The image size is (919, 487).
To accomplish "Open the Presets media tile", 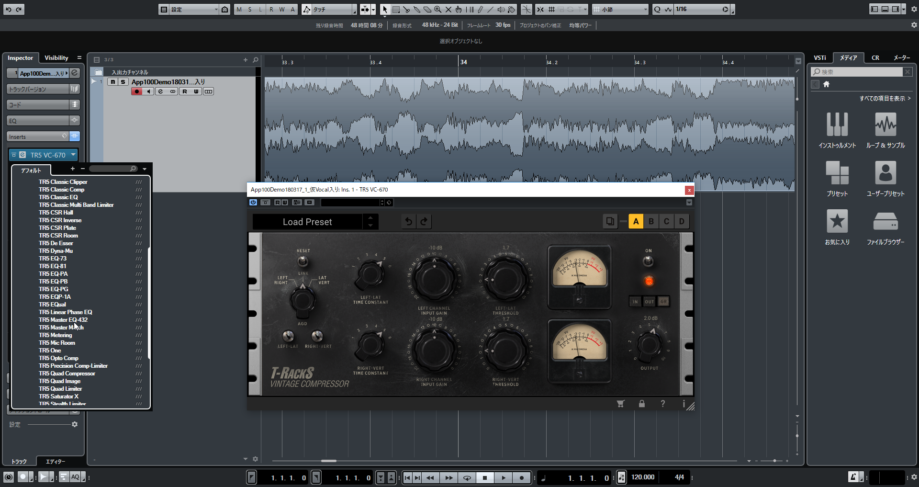I will click(837, 179).
